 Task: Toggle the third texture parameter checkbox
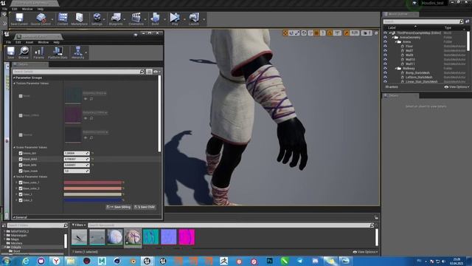click(x=21, y=134)
